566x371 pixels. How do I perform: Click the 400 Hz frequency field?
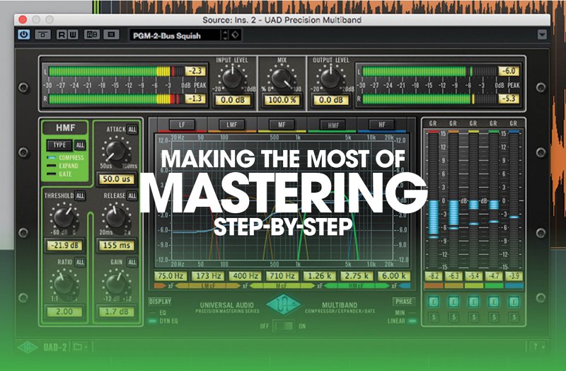tap(245, 276)
